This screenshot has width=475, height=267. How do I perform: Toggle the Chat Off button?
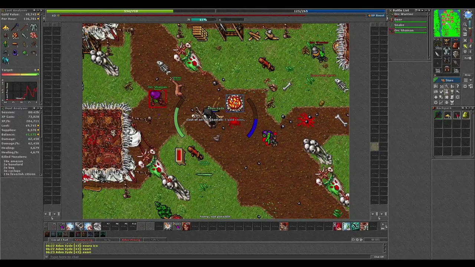click(379, 257)
